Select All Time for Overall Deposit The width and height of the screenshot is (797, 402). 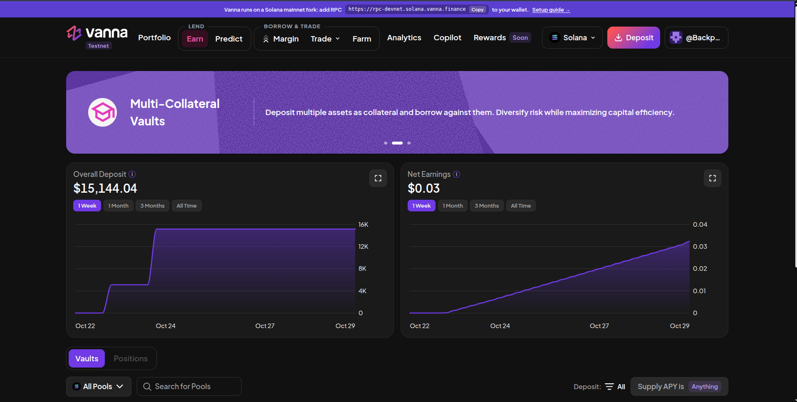[x=186, y=206]
